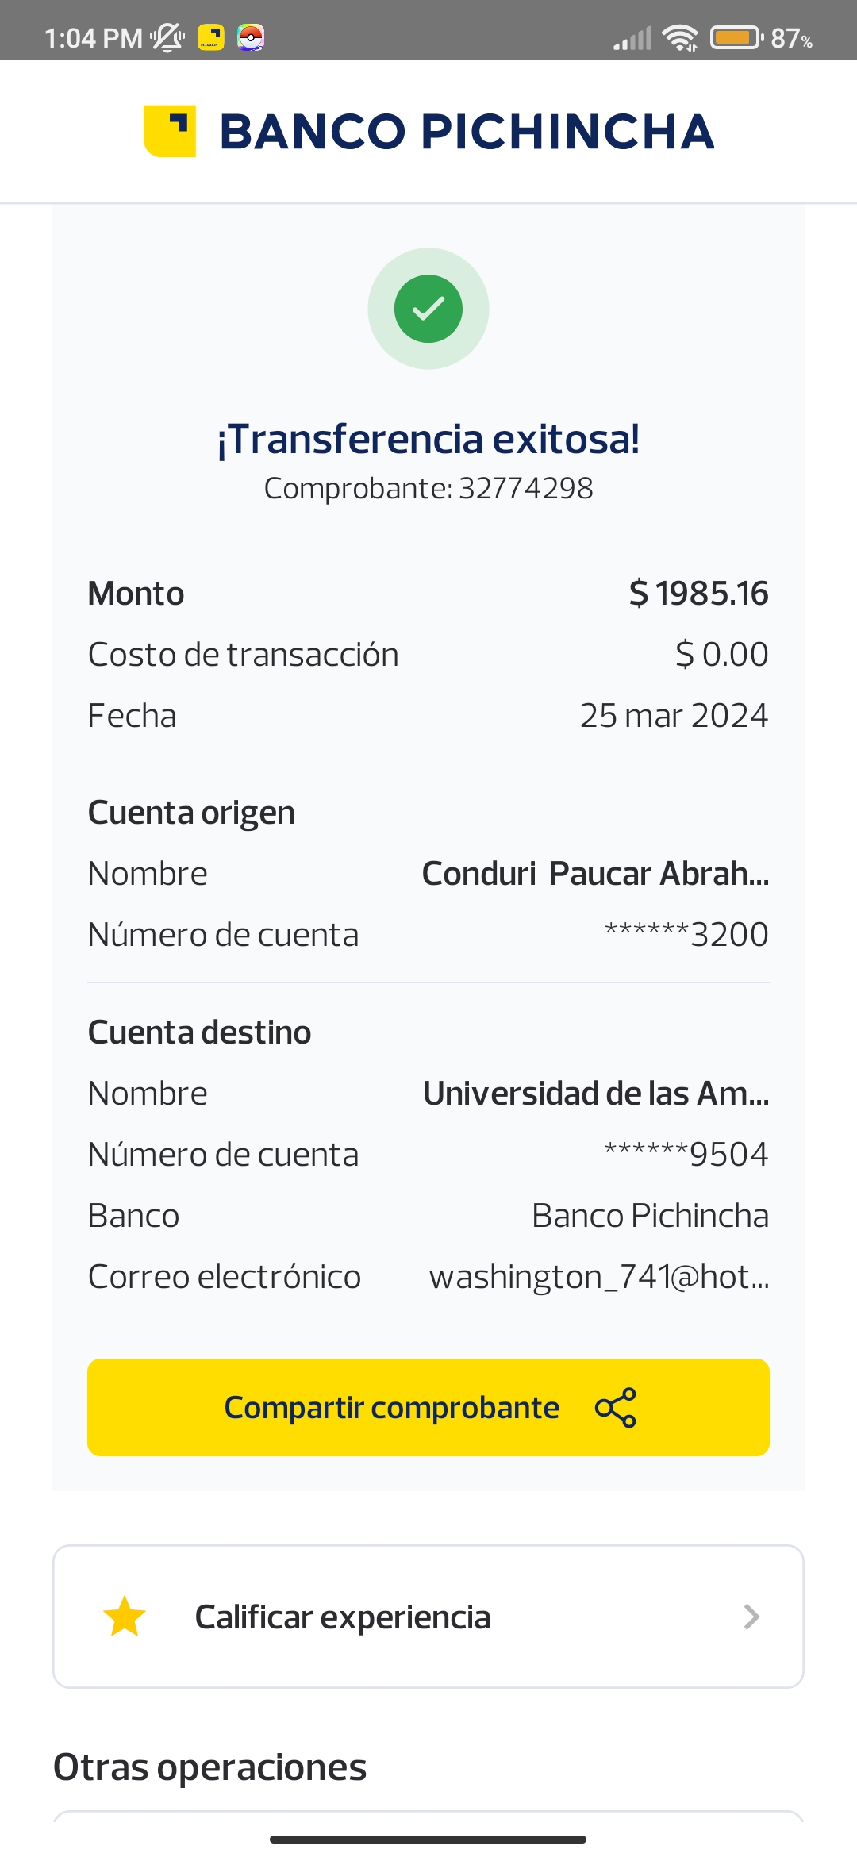Tap the BANCO PICHINCHA header title
The image size is (857, 1857).
467,132
